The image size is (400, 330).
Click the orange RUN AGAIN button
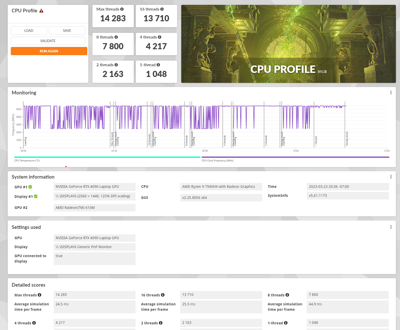click(49, 51)
